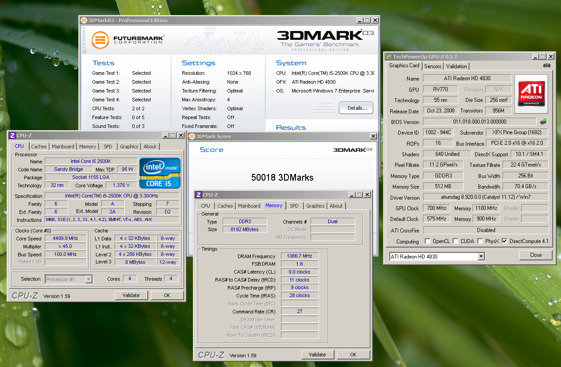Click the BIOS Version field in GPU-Z
This screenshot has height=367, width=561.
click(480, 122)
